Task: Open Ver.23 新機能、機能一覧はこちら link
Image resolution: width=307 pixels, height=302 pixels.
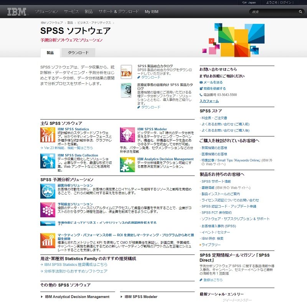Action: coord(69,148)
